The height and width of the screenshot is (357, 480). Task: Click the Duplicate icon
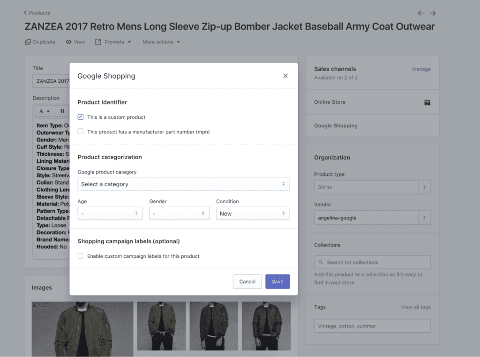pyautogui.click(x=28, y=42)
